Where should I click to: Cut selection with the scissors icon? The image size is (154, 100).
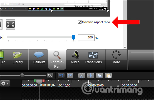[x=82, y=75]
